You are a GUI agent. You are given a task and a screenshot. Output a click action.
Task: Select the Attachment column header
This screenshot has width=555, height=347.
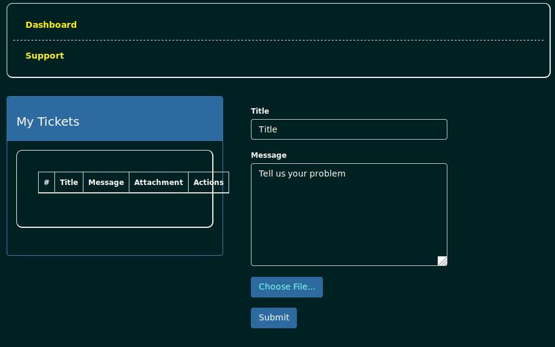click(x=158, y=183)
